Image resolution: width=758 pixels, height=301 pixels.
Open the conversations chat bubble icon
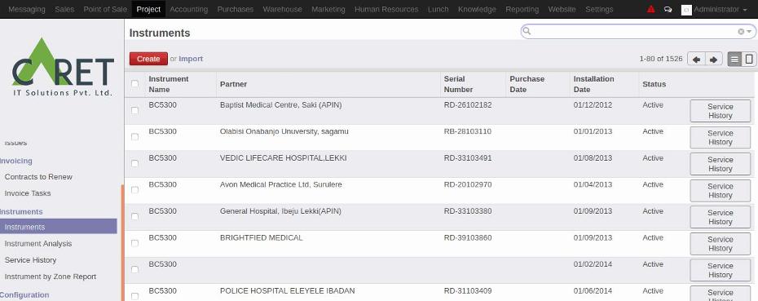668,9
